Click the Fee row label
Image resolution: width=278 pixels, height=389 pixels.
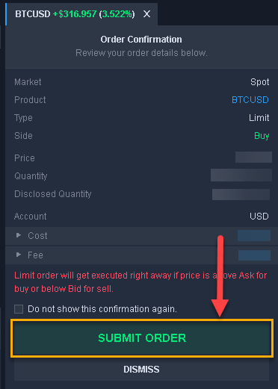point(35,255)
